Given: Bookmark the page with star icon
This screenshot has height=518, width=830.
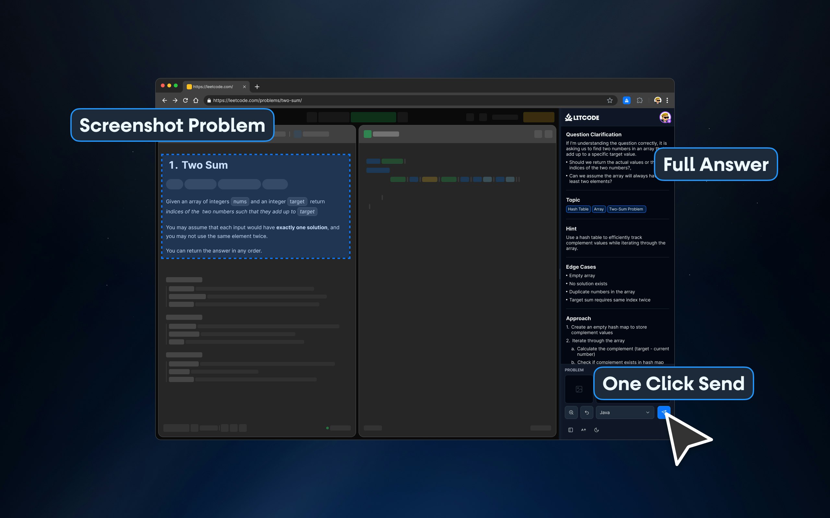Looking at the screenshot, I should [x=610, y=100].
